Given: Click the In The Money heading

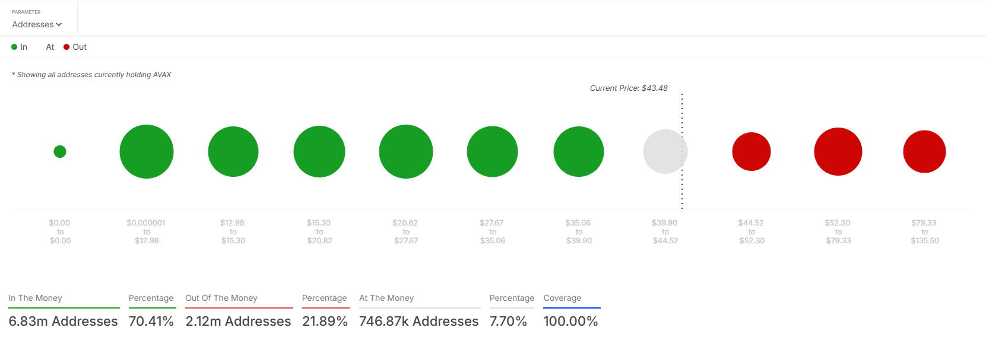Looking at the screenshot, I should pyautogui.click(x=36, y=298).
